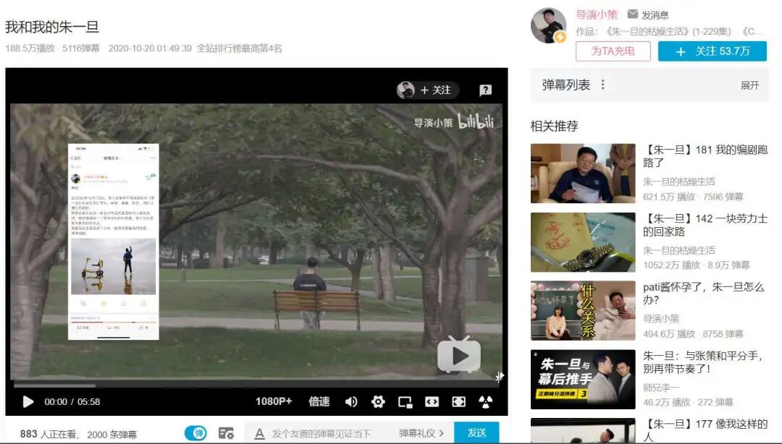
Task: Open the 1080P+ quality selector
Action: [274, 401]
